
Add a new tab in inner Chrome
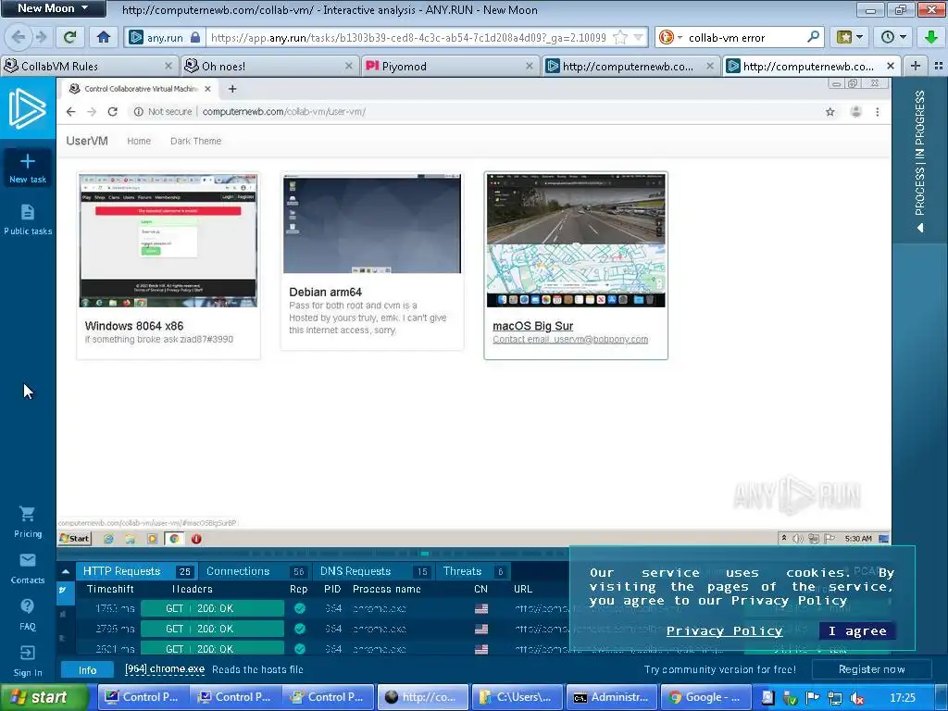pyautogui.click(x=232, y=89)
